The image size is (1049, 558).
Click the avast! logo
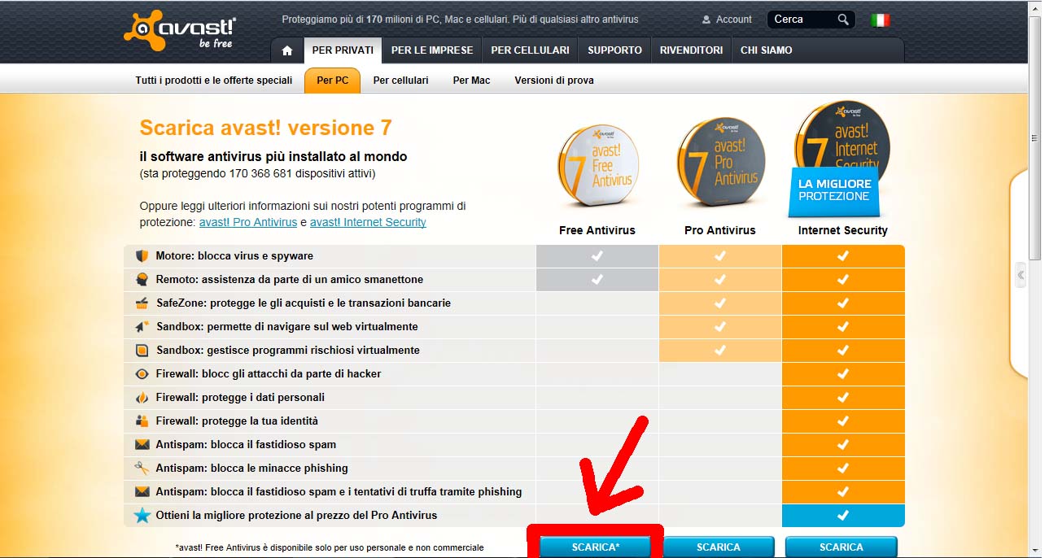pyautogui.click(x=179, y=31)
